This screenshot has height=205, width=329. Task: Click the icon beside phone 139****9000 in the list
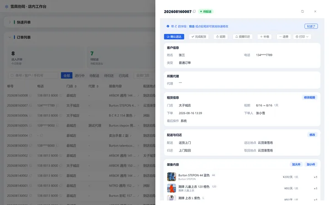coord(58,126)
